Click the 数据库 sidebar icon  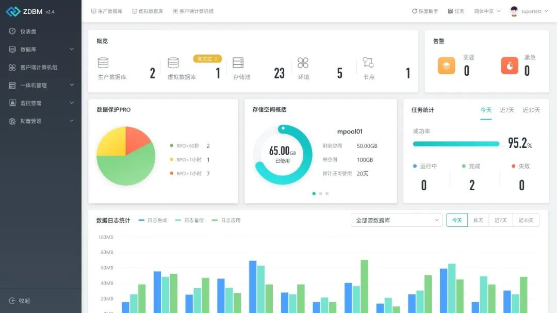click(x=12, y=50)
